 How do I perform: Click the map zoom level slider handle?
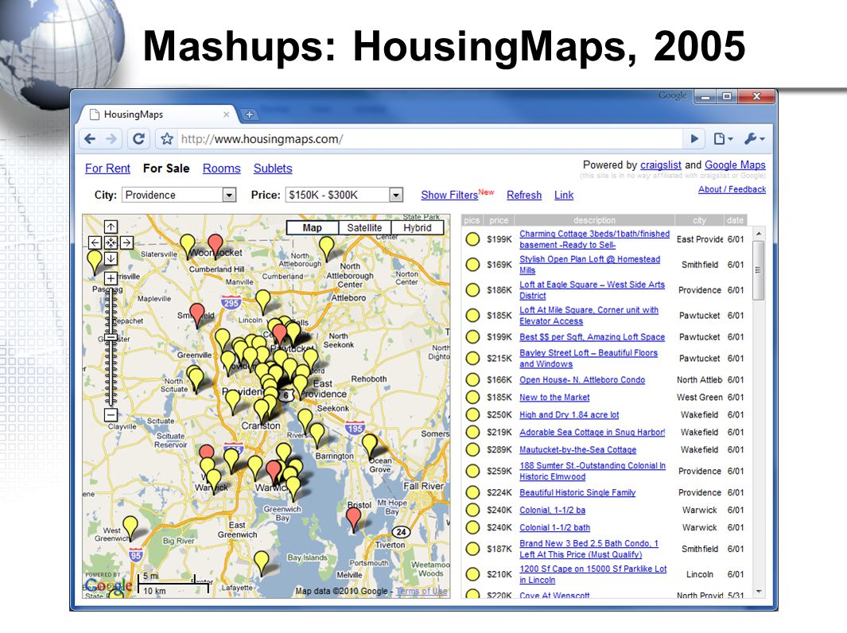click(x=111, y=337)
